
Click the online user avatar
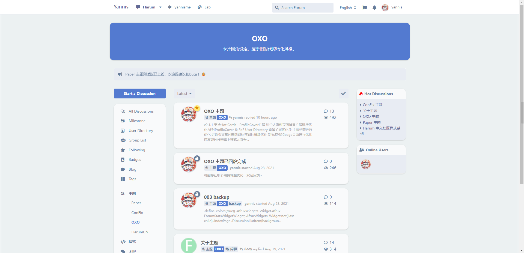coord(366,164)
